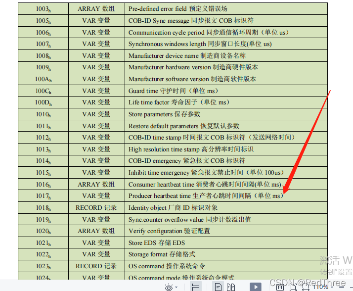
Task: Start slideshow with the play button
Action: [x=256, y=287]
